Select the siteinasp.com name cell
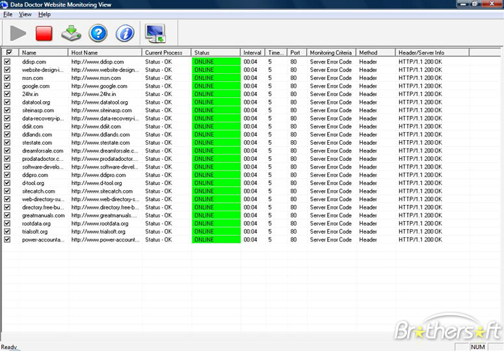The width and height of the screenshot is (504, 351). 38,110
